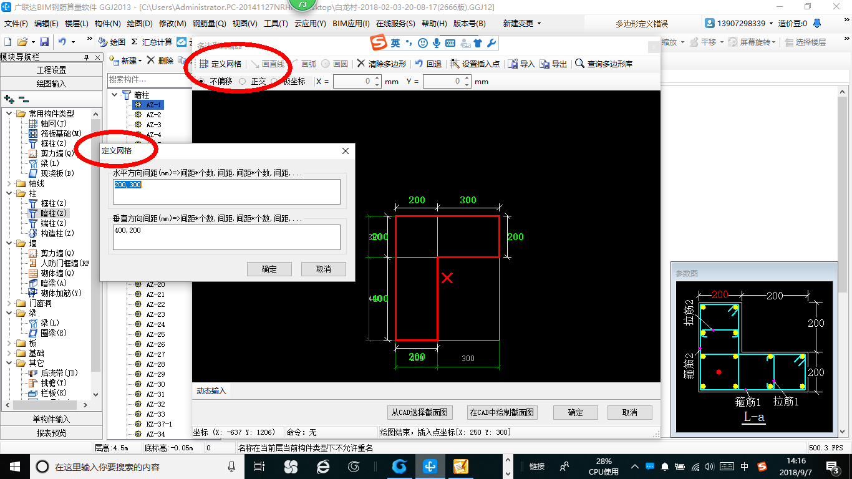Select the 正交 radio option
Image resolution: width=852 pixels, height=479 pixels.
tap(253, 81)
